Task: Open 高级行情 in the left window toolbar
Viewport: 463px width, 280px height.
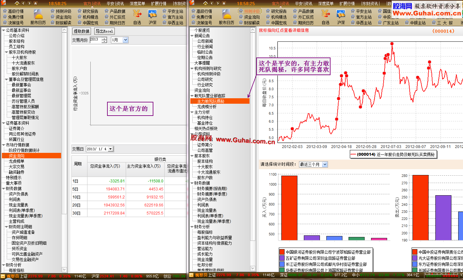Action: point(13,11)
